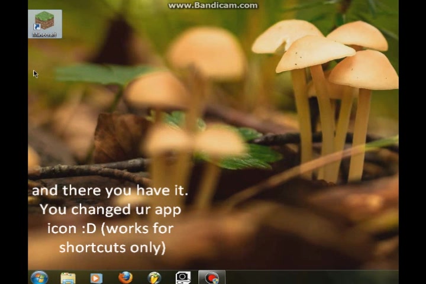Viewport: 426px width, 284px height.
Task: Open Windows Explorer from the taskbar
Action: coord(68,277)
